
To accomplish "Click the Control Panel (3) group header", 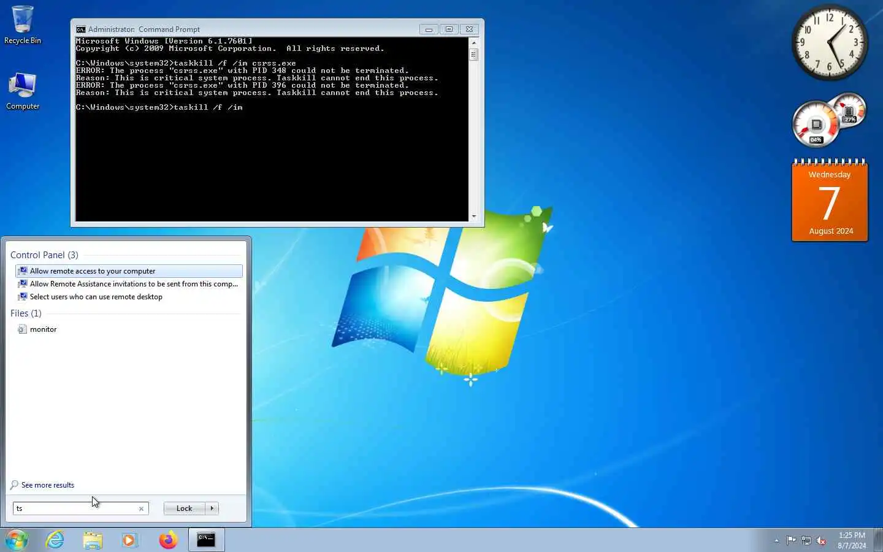I will pos(44,255).
